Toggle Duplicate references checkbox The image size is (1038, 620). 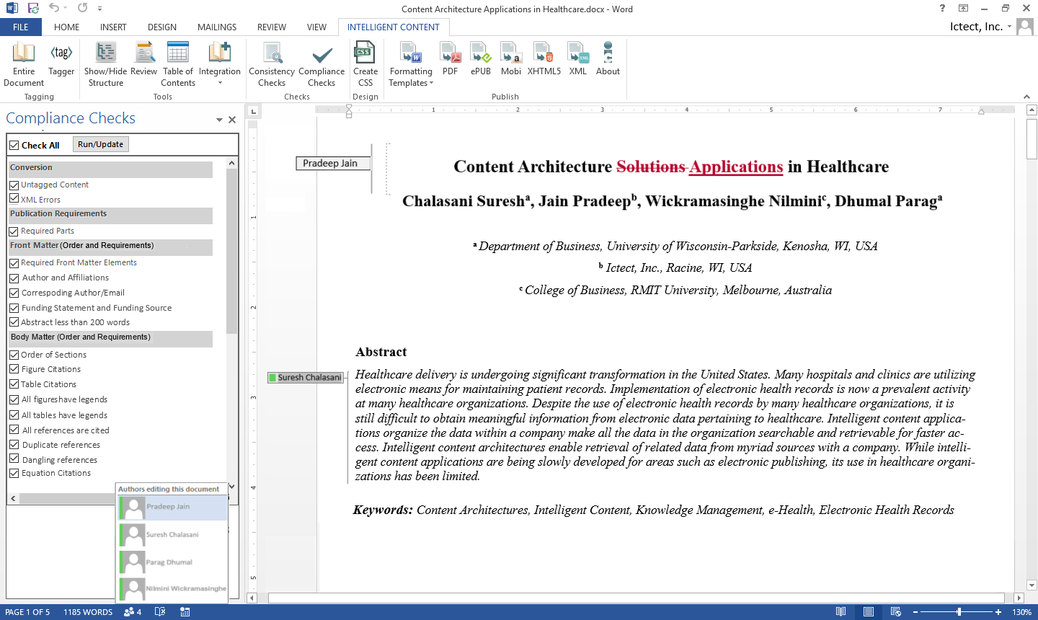coord(14,444)
